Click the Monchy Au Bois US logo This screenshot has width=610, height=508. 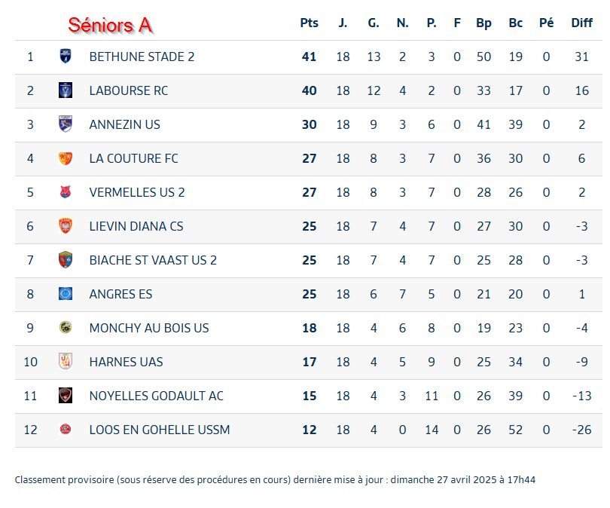[x=66, y=327]
